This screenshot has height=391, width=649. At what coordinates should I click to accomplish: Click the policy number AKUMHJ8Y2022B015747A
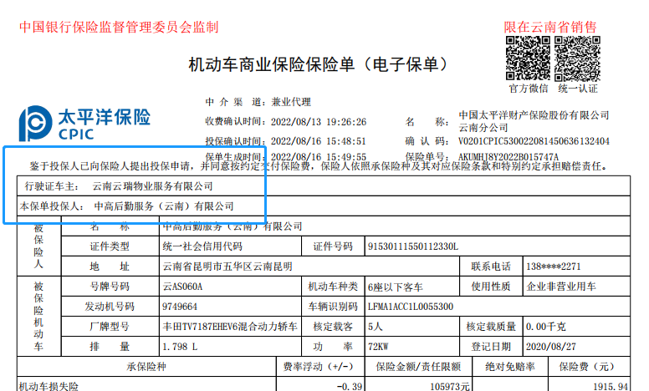[x=508, y=156]
